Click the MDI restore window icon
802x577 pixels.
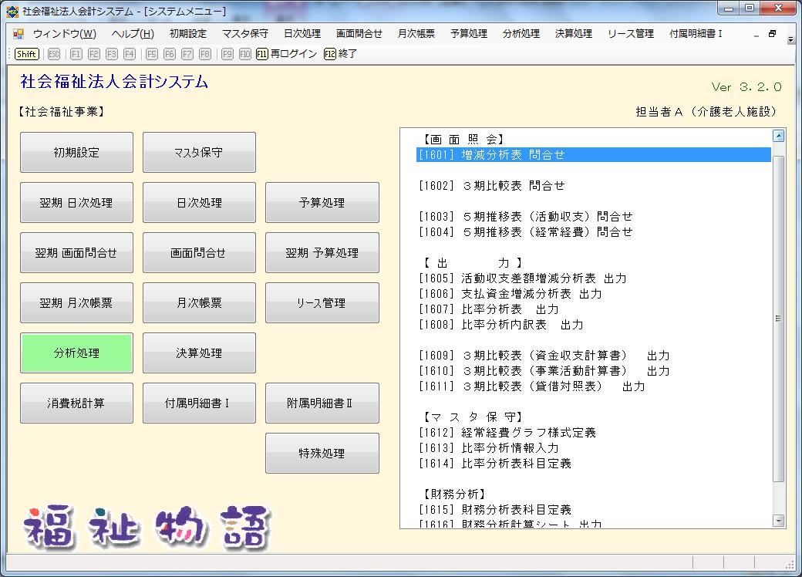click(773, 34)
